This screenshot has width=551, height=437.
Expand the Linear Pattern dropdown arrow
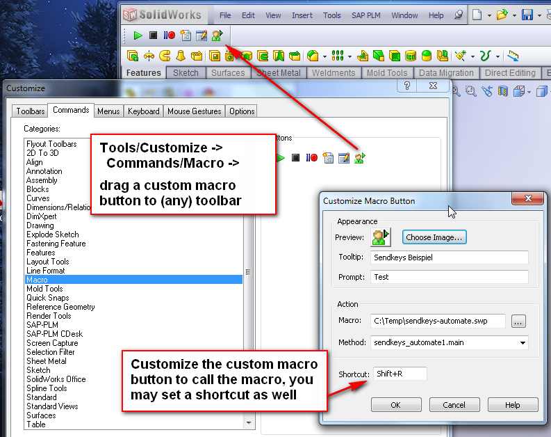[x=349, y=56]
